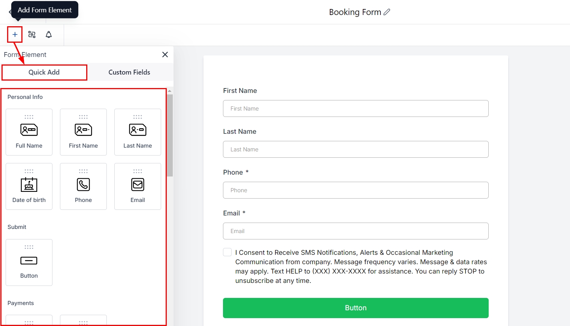Viewport: 570px width, 326px height.
Task: Click the Last Name input field
Action: (x=355, y=150)
